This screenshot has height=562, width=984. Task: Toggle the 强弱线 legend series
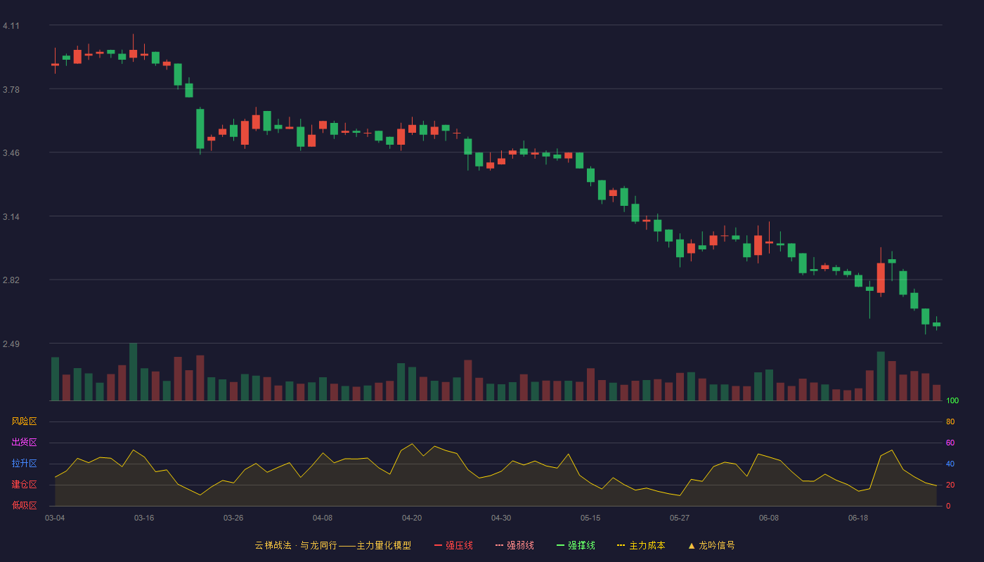[x=514, y=545]
